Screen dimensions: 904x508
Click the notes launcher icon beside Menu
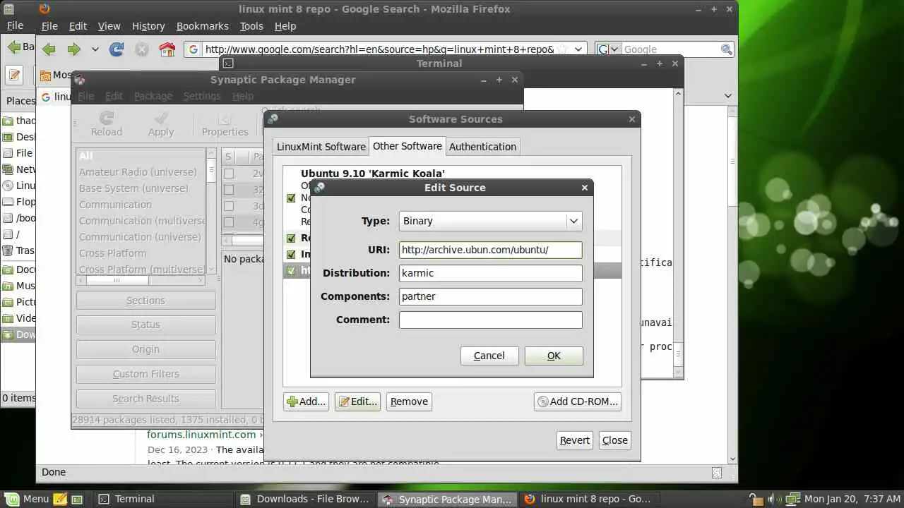click(x=60, y=499)
